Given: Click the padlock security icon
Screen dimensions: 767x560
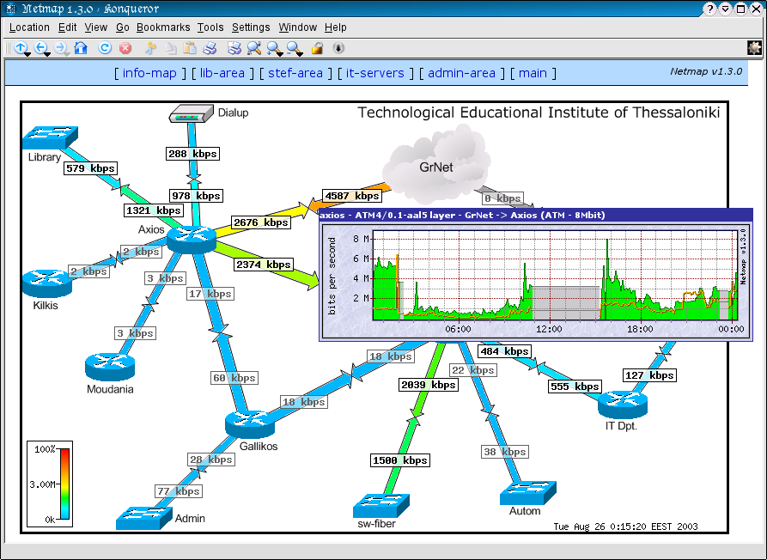Looking at the screenshot, I should tap(317, 48).
